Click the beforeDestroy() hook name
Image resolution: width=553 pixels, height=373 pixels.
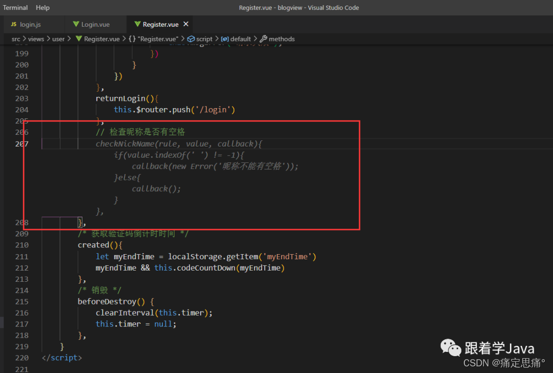(107, 301)
